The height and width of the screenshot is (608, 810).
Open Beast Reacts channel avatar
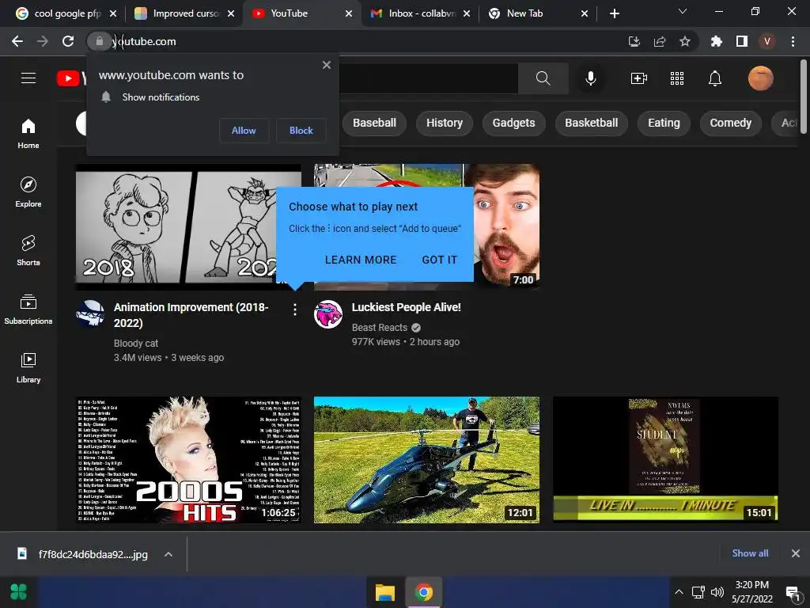click(328, 313)
